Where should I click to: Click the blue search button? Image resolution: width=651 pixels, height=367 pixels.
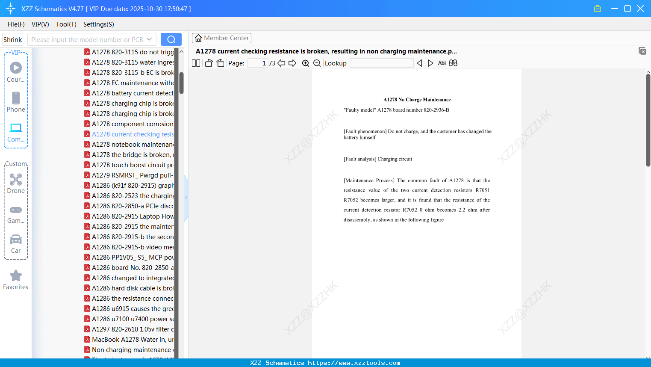point(171,39)
